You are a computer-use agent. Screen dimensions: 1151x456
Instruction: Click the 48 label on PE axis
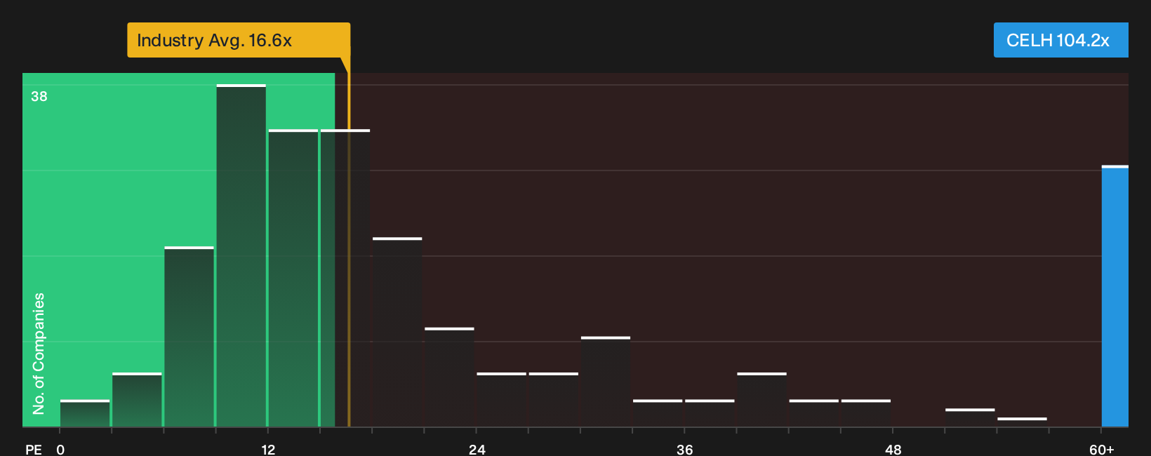[x=893, y=449]
